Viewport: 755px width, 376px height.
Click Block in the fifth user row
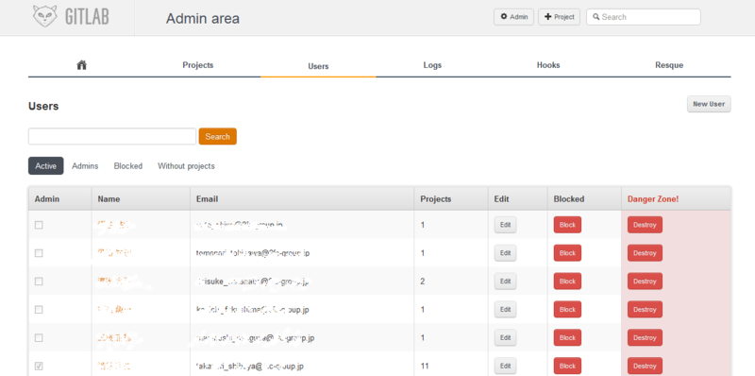pyautogui.click(x=567, y=337)
